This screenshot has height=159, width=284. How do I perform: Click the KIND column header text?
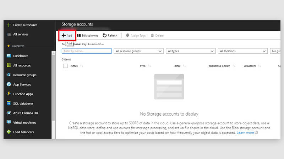(177, 66)
